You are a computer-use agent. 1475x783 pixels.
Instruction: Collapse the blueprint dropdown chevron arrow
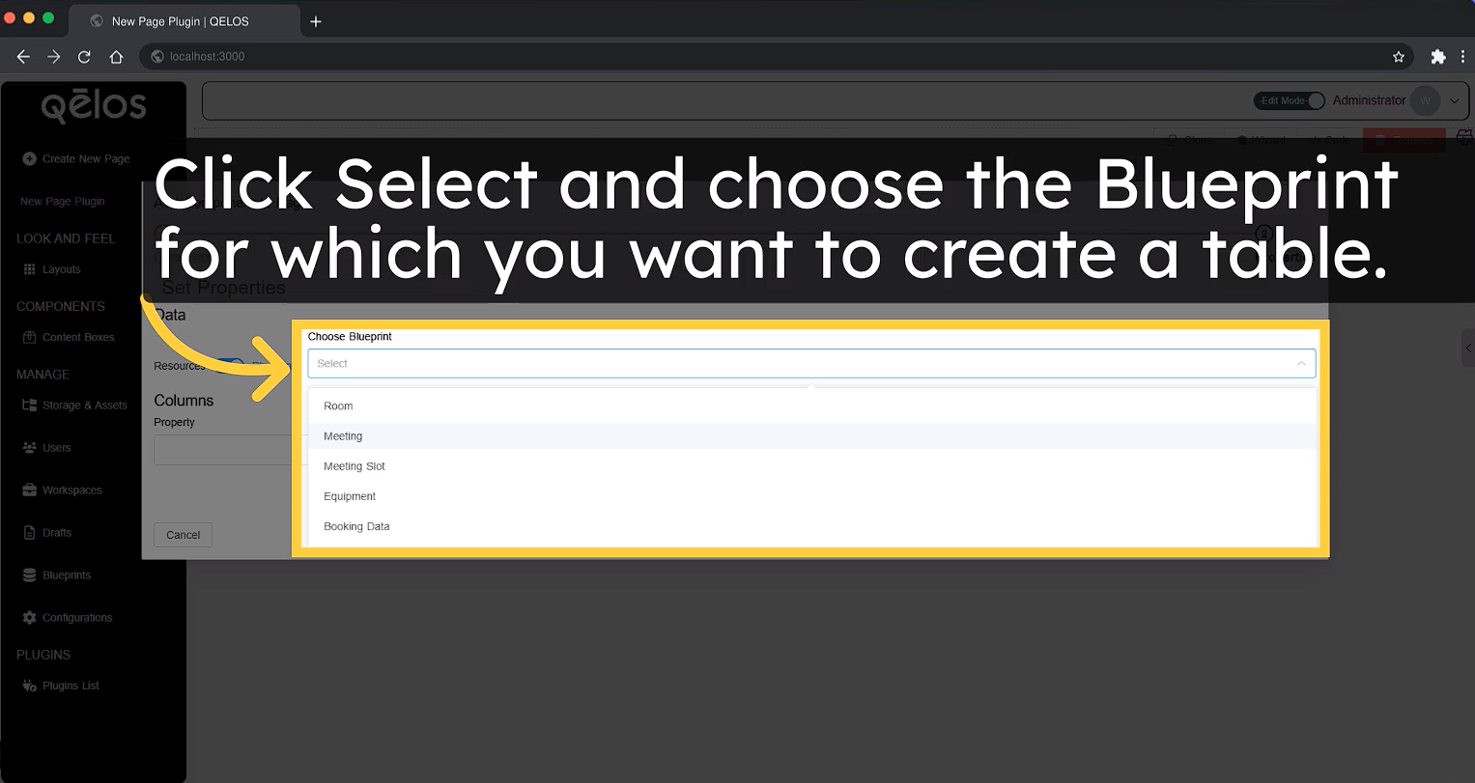[1300, 364]
